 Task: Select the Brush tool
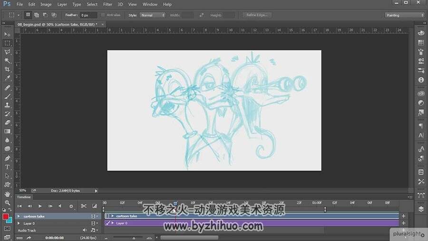click(x=7, y=96)
